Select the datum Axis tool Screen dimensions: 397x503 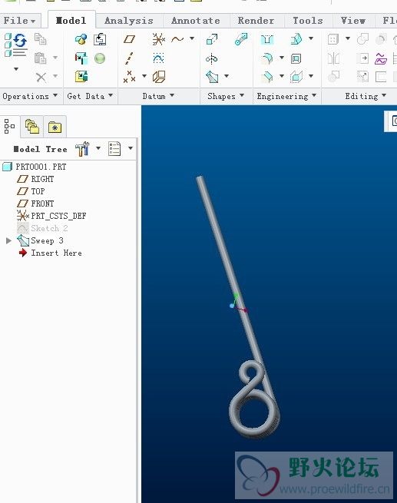click(129, 58)
